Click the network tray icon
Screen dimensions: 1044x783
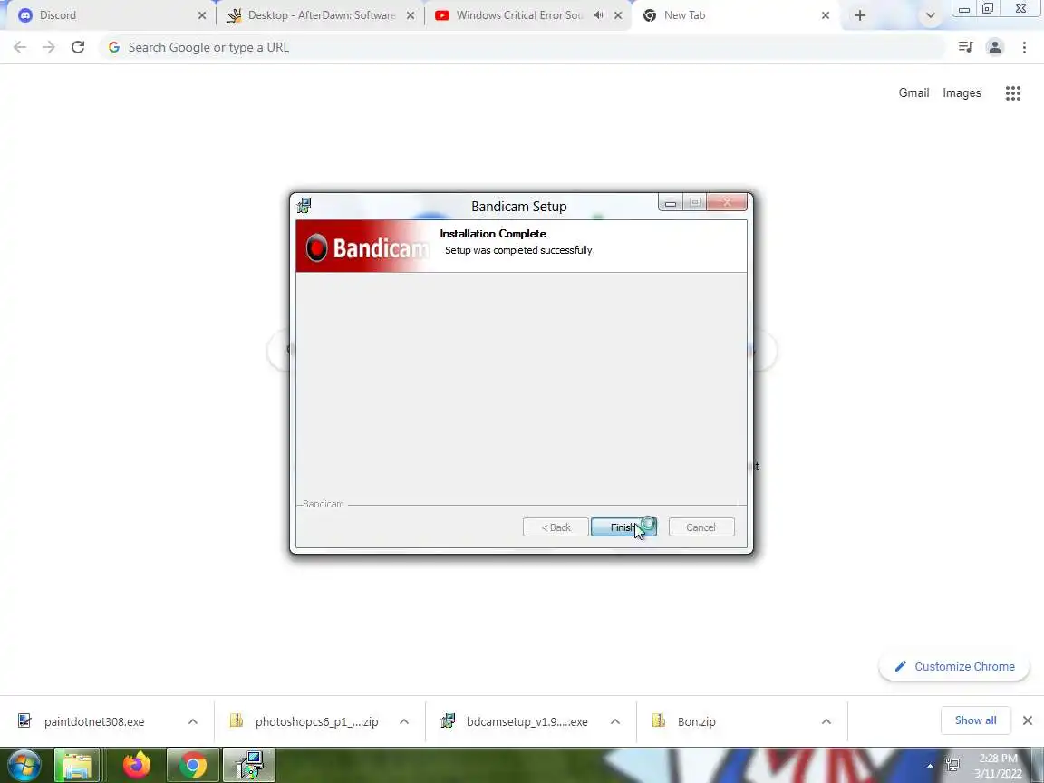952,766
